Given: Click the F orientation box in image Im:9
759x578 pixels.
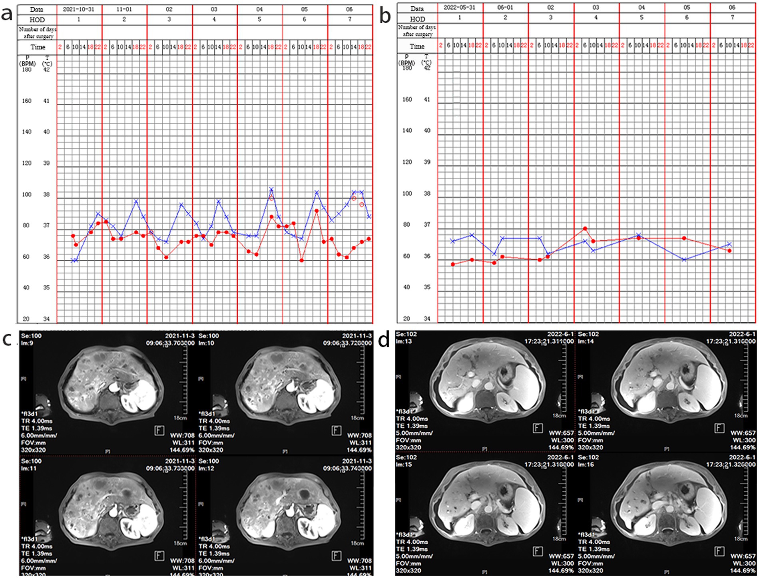Looking at the screenshot, I should tap(159, 431).
